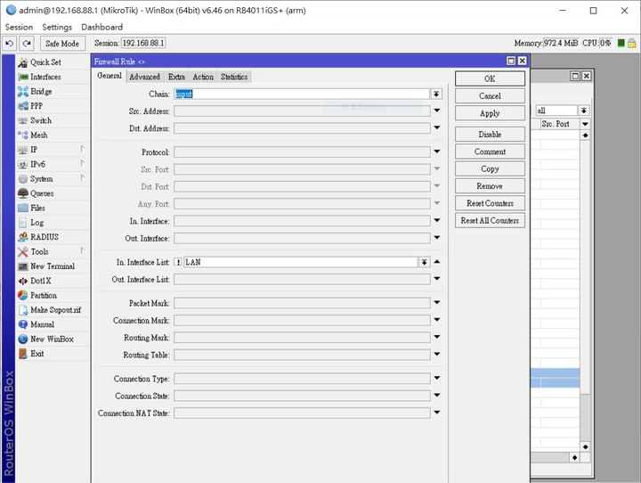The image size is (641, 483).
Task: Expand the Routing Mark field
Action: point(437,337)
